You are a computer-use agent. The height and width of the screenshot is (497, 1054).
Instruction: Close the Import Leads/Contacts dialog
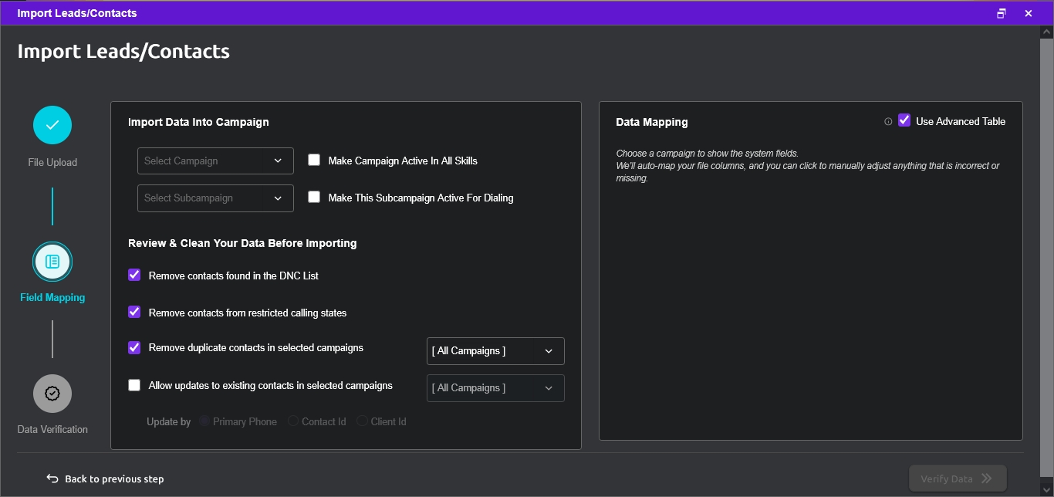[1029, 13]
